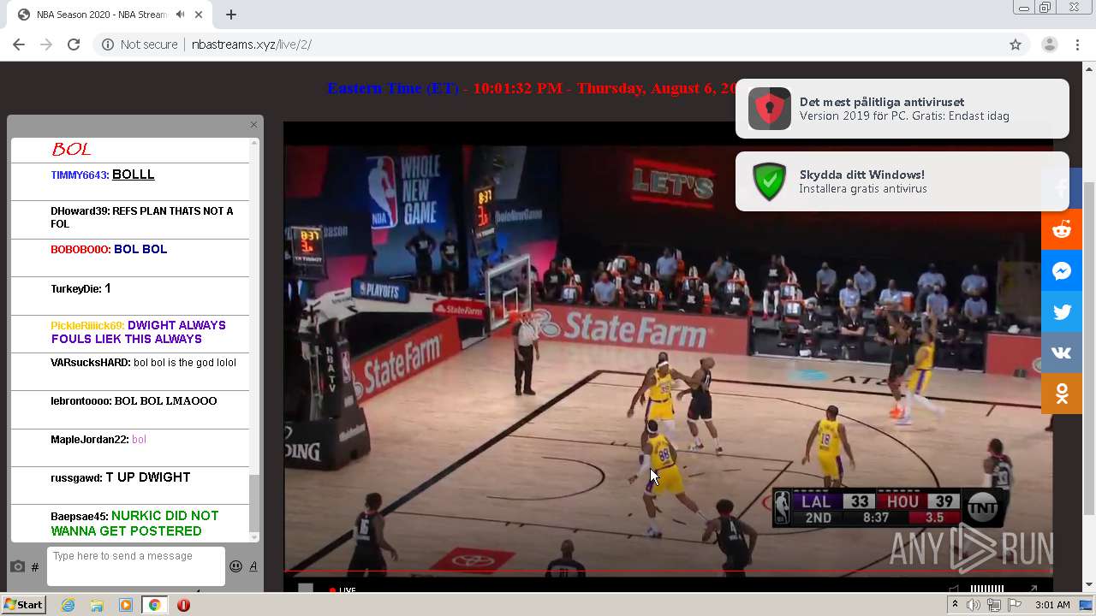Click the 3:01 AM clock
The width and height of the screenshot is (1096, 616).
[x=1052, y=605]
